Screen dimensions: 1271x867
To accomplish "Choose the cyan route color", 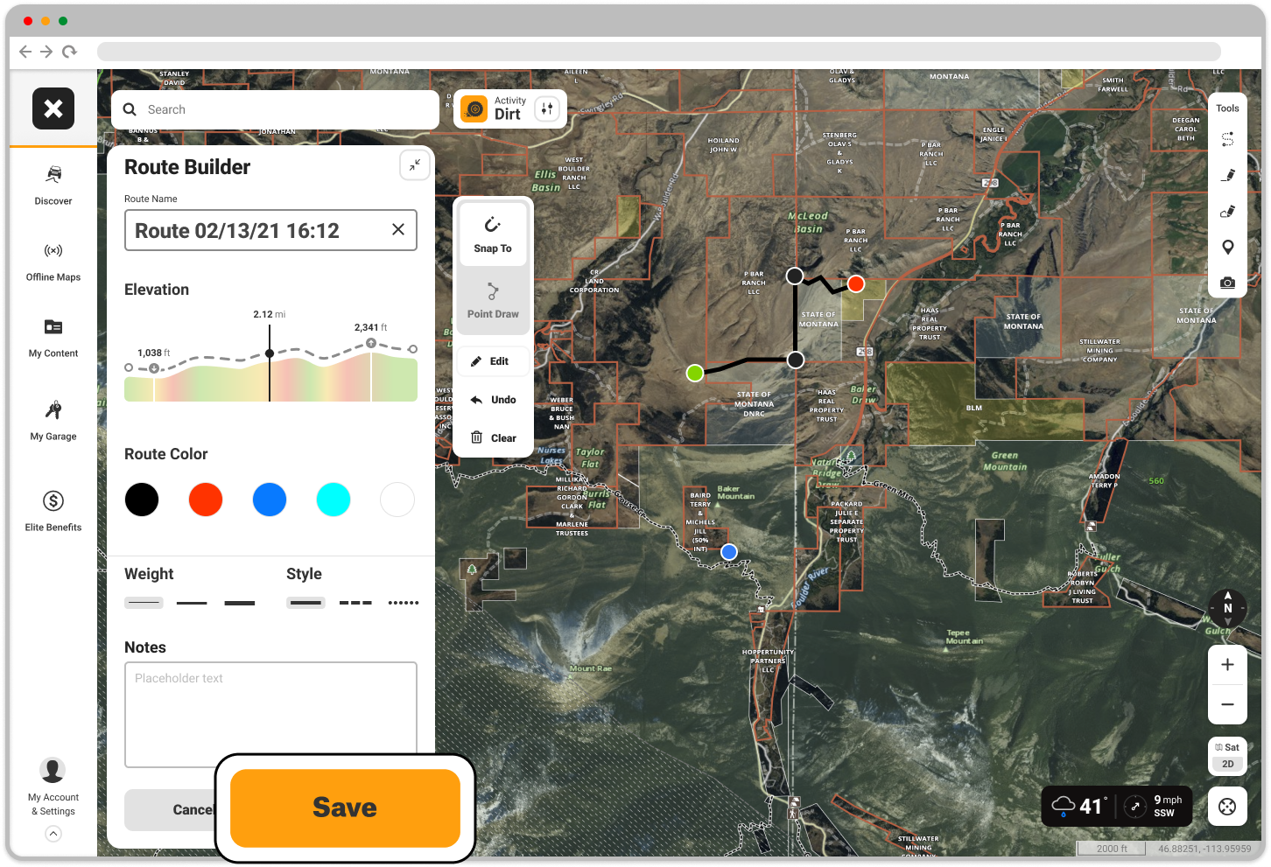I will pyautogui.click(x=334, y=500).
